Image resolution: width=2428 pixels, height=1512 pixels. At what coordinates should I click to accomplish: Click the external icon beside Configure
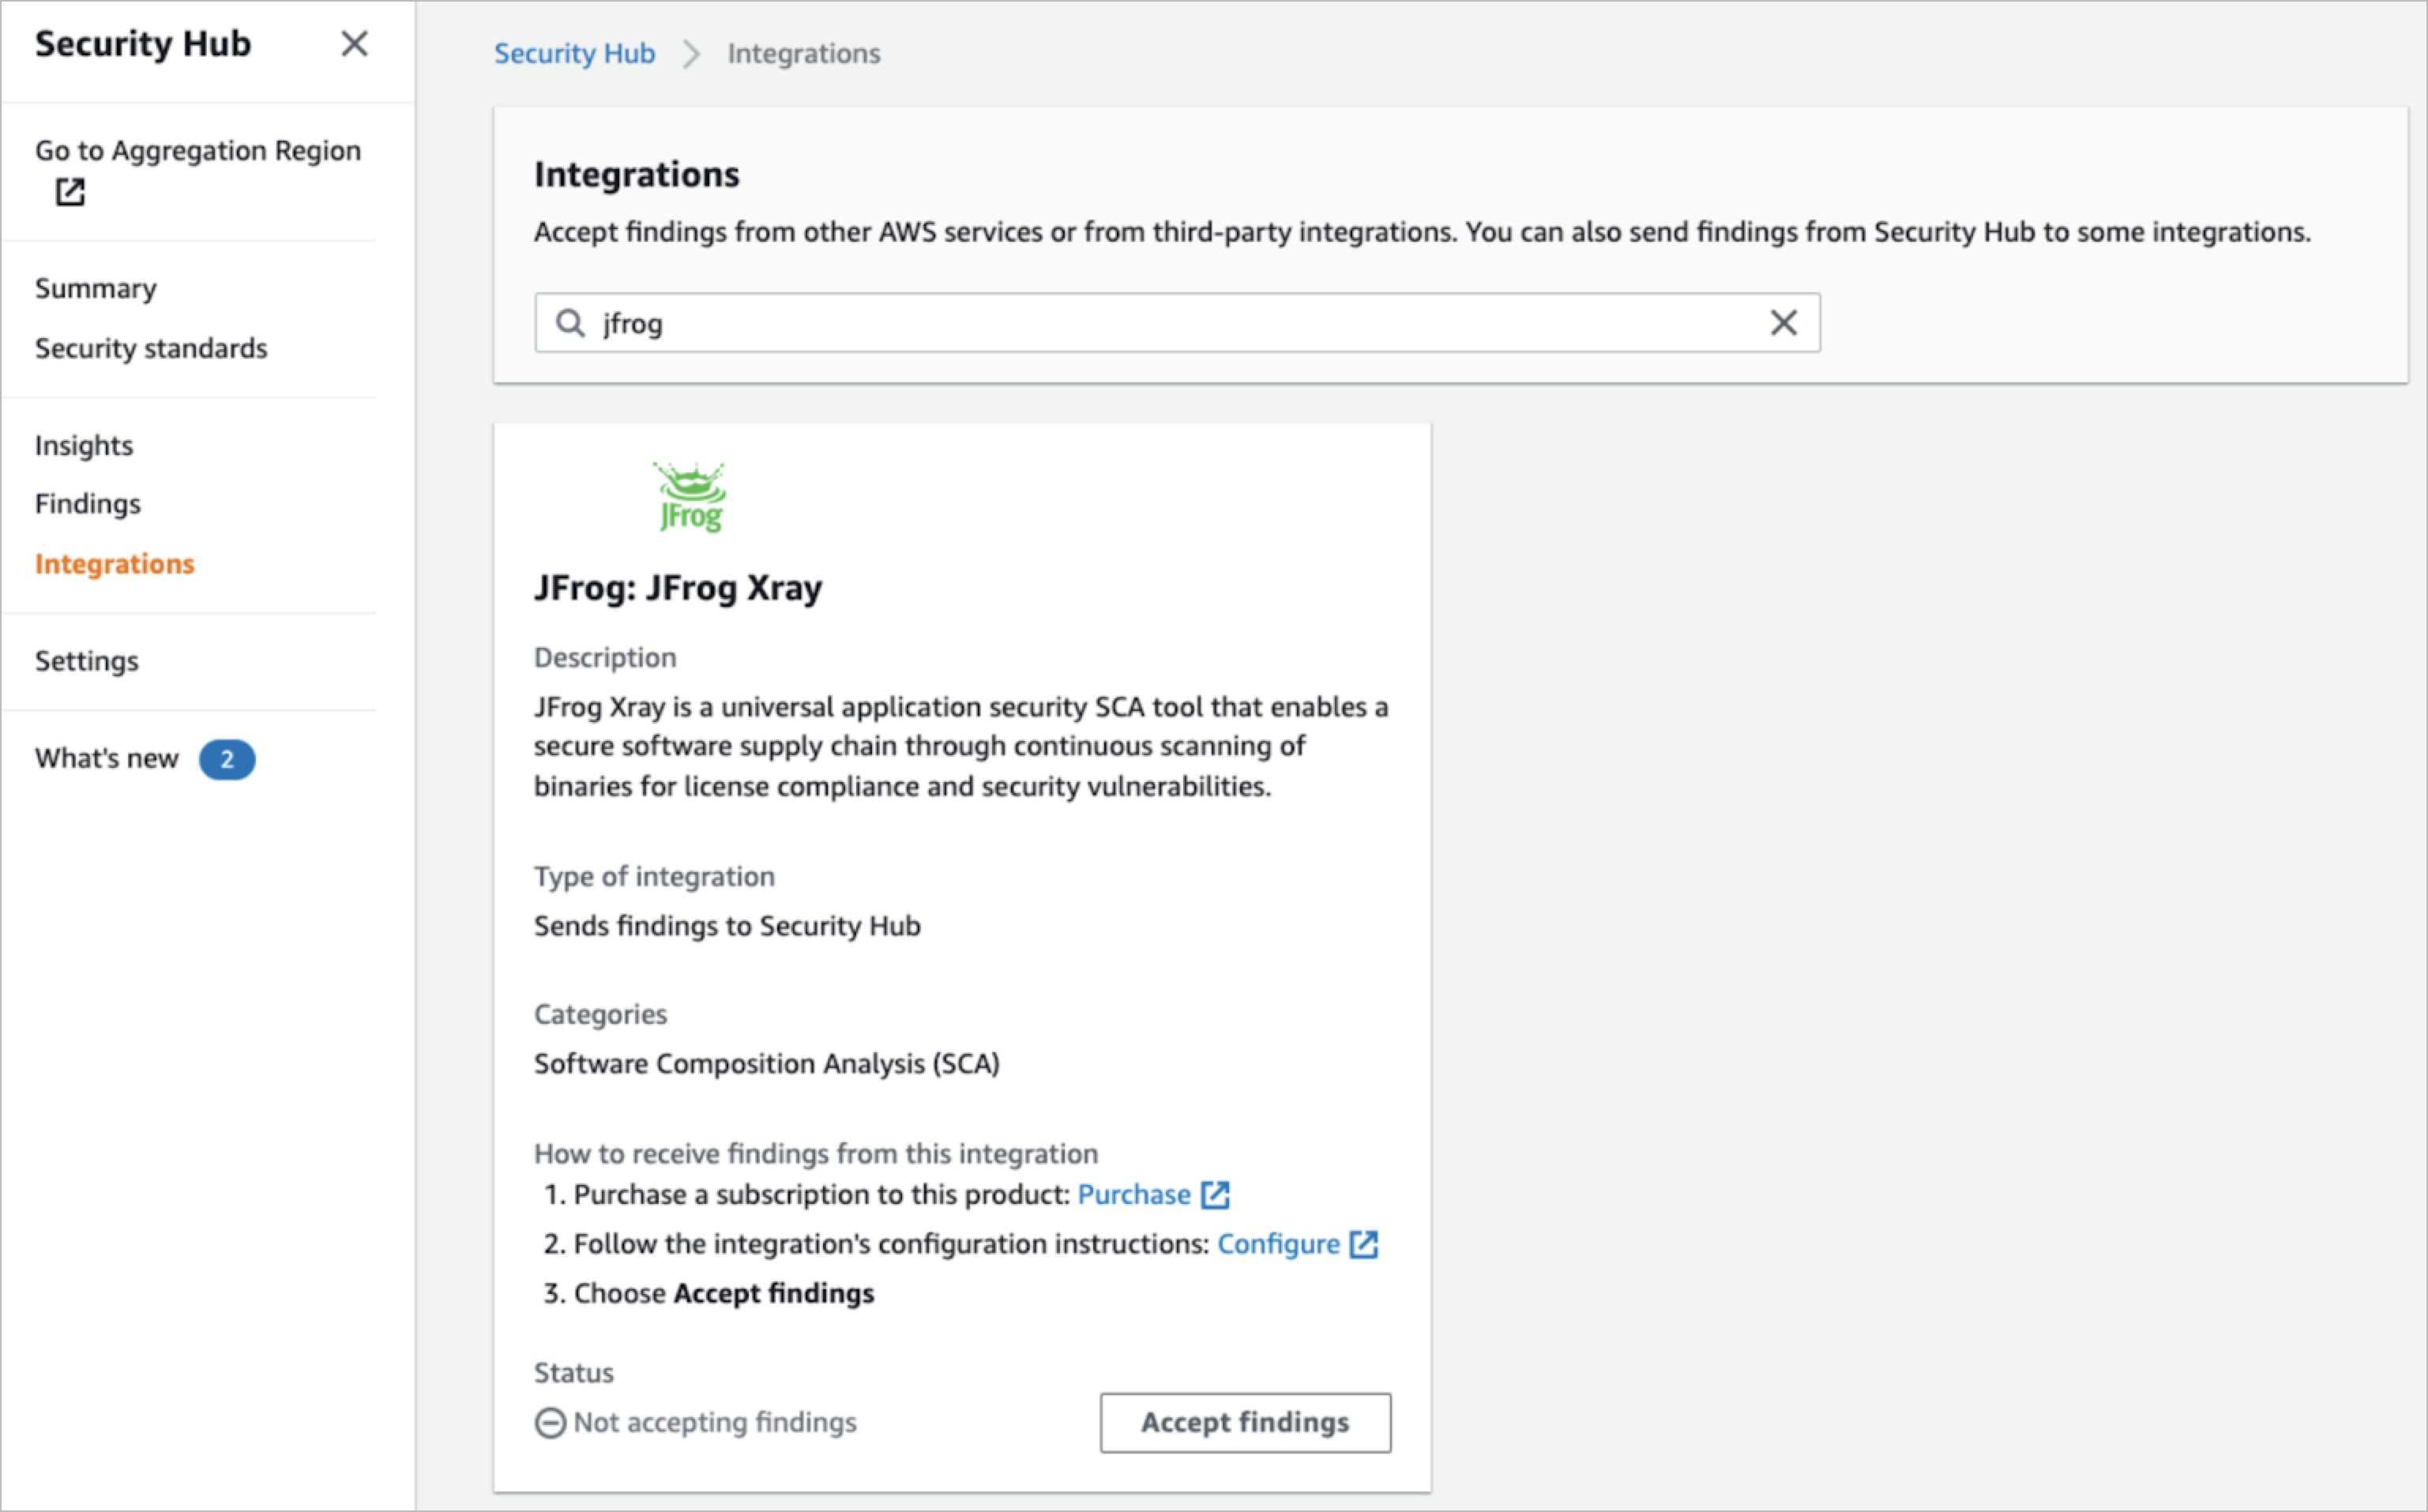[x=1363, y=1244]
